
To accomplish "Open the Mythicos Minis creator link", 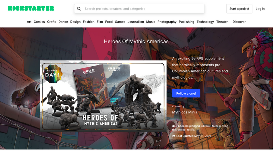I will pyautogui.click(x=185, y=112).
